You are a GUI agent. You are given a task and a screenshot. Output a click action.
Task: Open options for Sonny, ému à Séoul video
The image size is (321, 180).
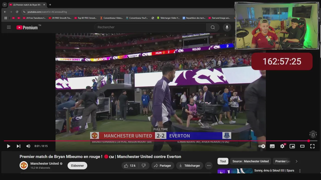pyautogui.click(x=300, y=171)
